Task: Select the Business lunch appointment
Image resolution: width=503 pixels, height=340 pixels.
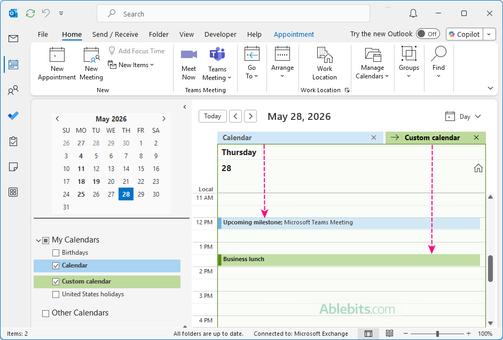Action: [349, 260]
